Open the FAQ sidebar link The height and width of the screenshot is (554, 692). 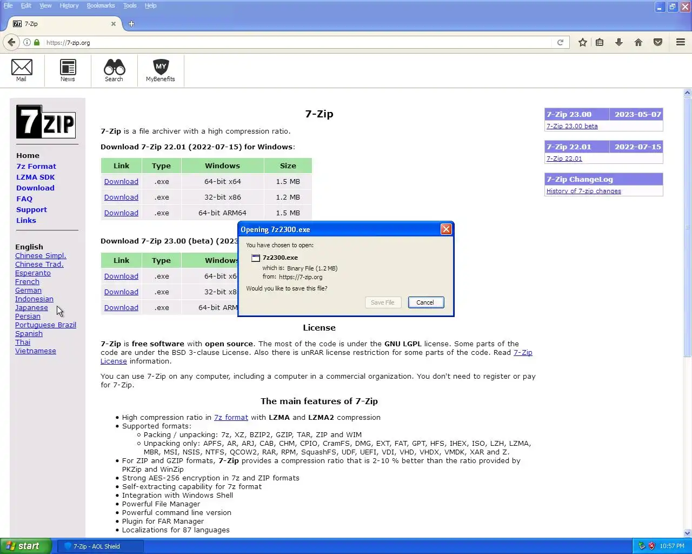pos(24,199)
